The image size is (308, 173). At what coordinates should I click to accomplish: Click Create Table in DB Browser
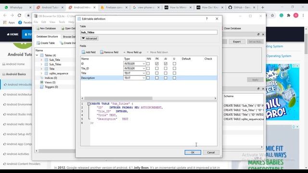46,43
